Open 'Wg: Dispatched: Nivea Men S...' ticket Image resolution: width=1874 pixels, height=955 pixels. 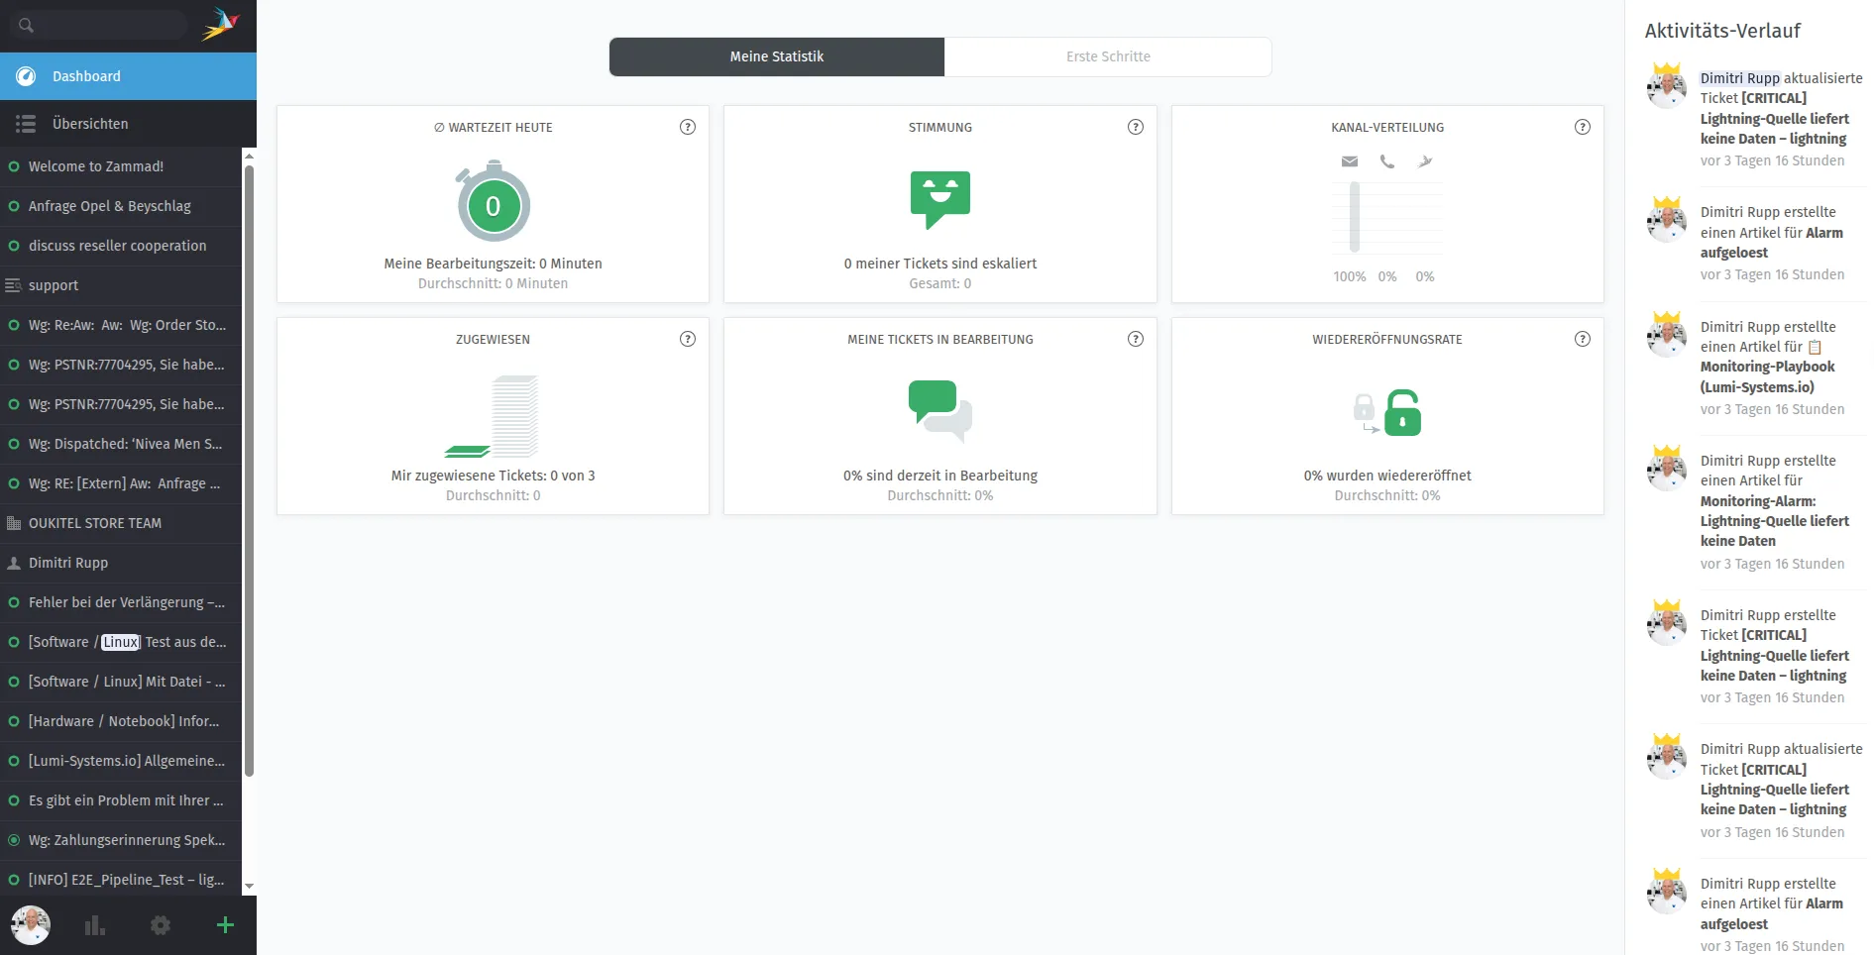[x=121, y=444]
